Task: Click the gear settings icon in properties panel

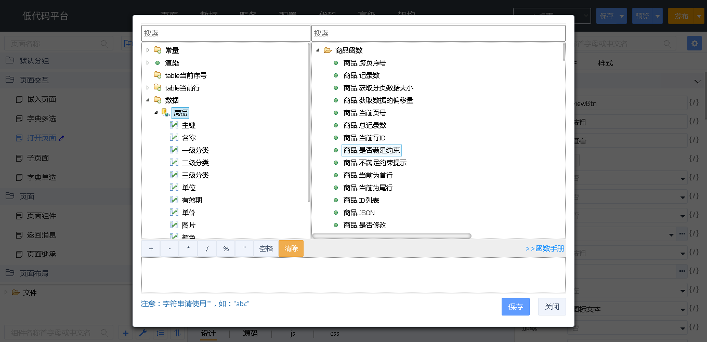Action: (x=694, y=43)
